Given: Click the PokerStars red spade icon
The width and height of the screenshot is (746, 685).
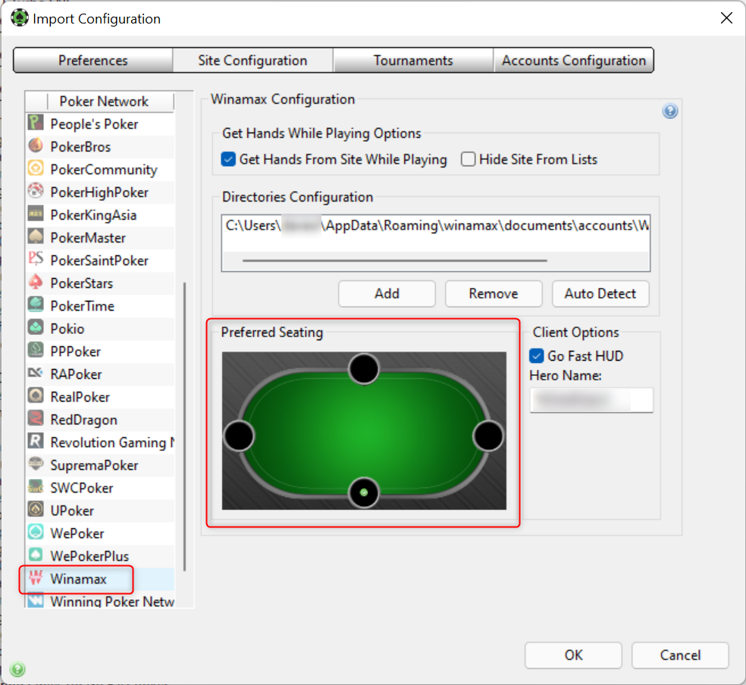Looking at the screenshot, I should [36, 282].
